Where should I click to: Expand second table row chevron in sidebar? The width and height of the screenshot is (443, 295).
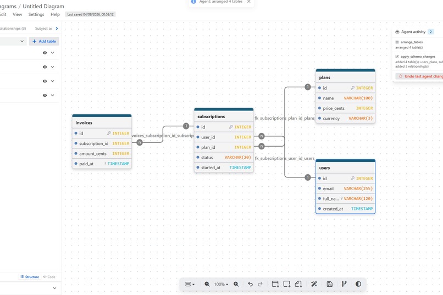(x=53, y=67)
